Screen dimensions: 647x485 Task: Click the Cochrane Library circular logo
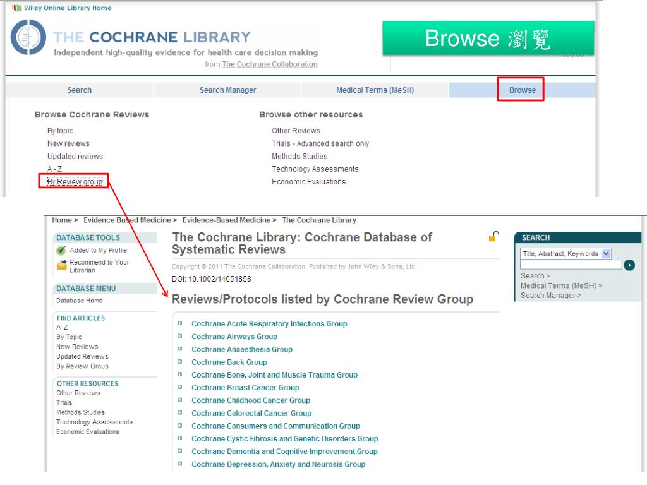[x=28, y=37]
